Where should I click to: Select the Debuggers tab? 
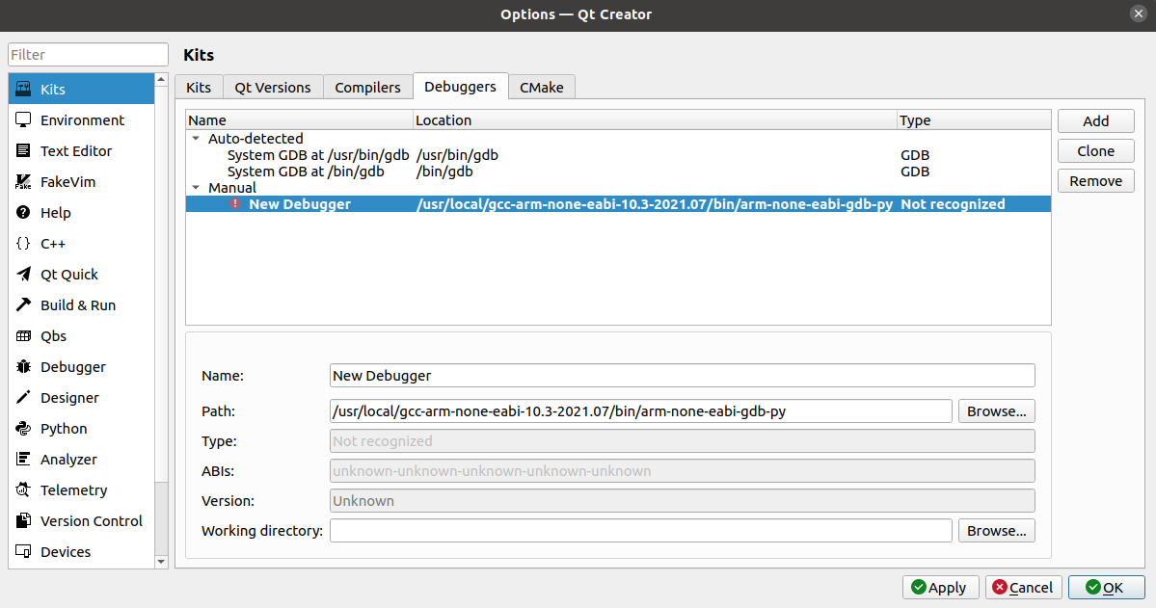pos(460,86)
